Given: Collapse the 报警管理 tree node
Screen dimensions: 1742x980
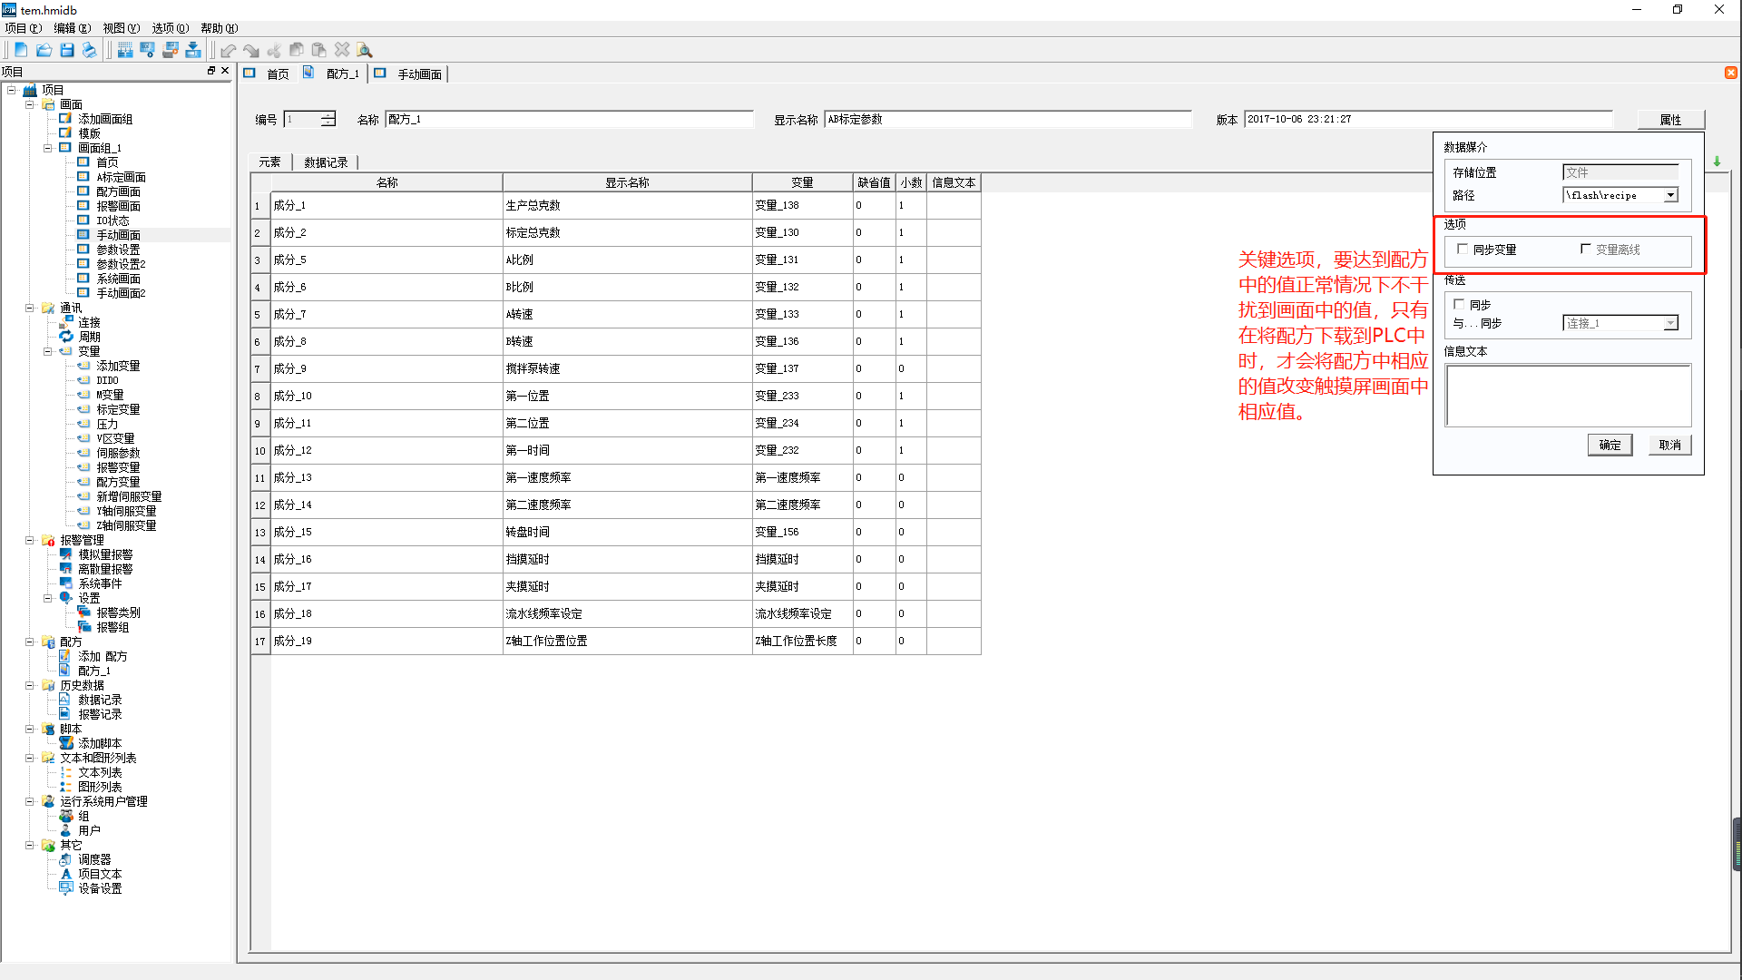Looking at the screenshot, I should [30, 540].
